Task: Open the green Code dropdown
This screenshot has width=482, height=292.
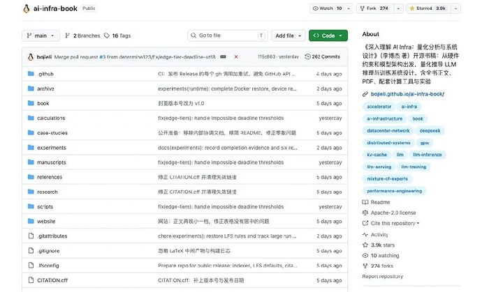Action: [x=328, y=36]
